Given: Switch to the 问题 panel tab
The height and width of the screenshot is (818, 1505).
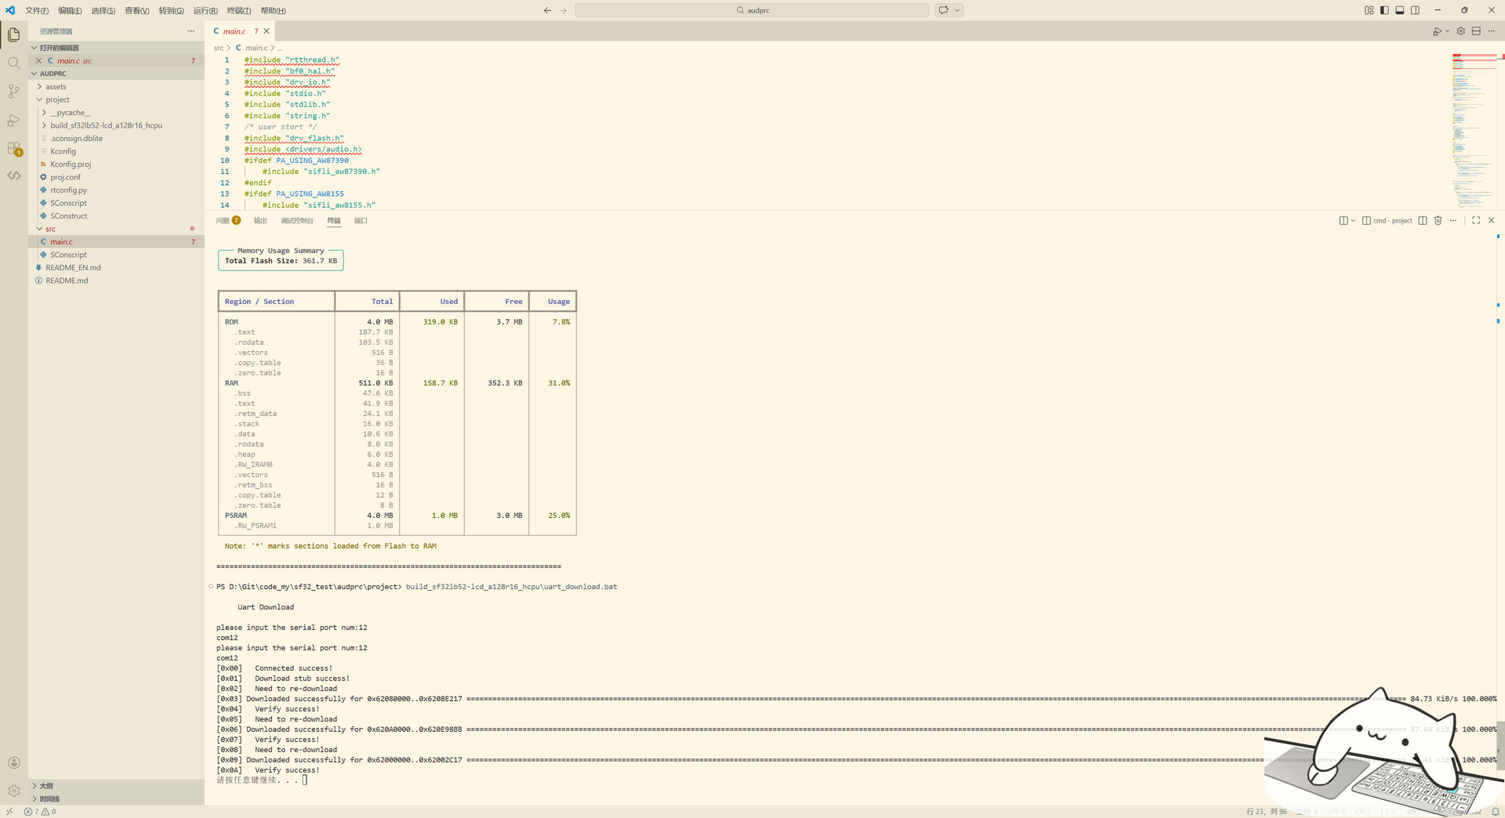Looking at the screenshot, I should [x=223, y=221].
